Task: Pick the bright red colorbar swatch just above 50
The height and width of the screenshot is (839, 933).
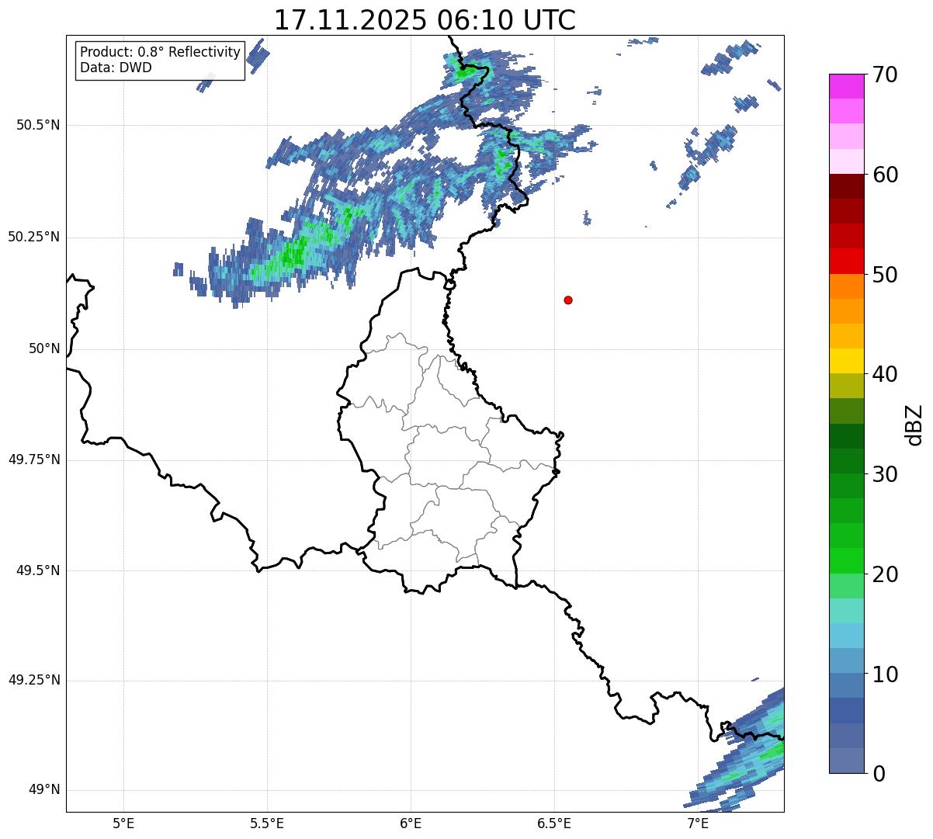Action: click(x=846, y=262)
